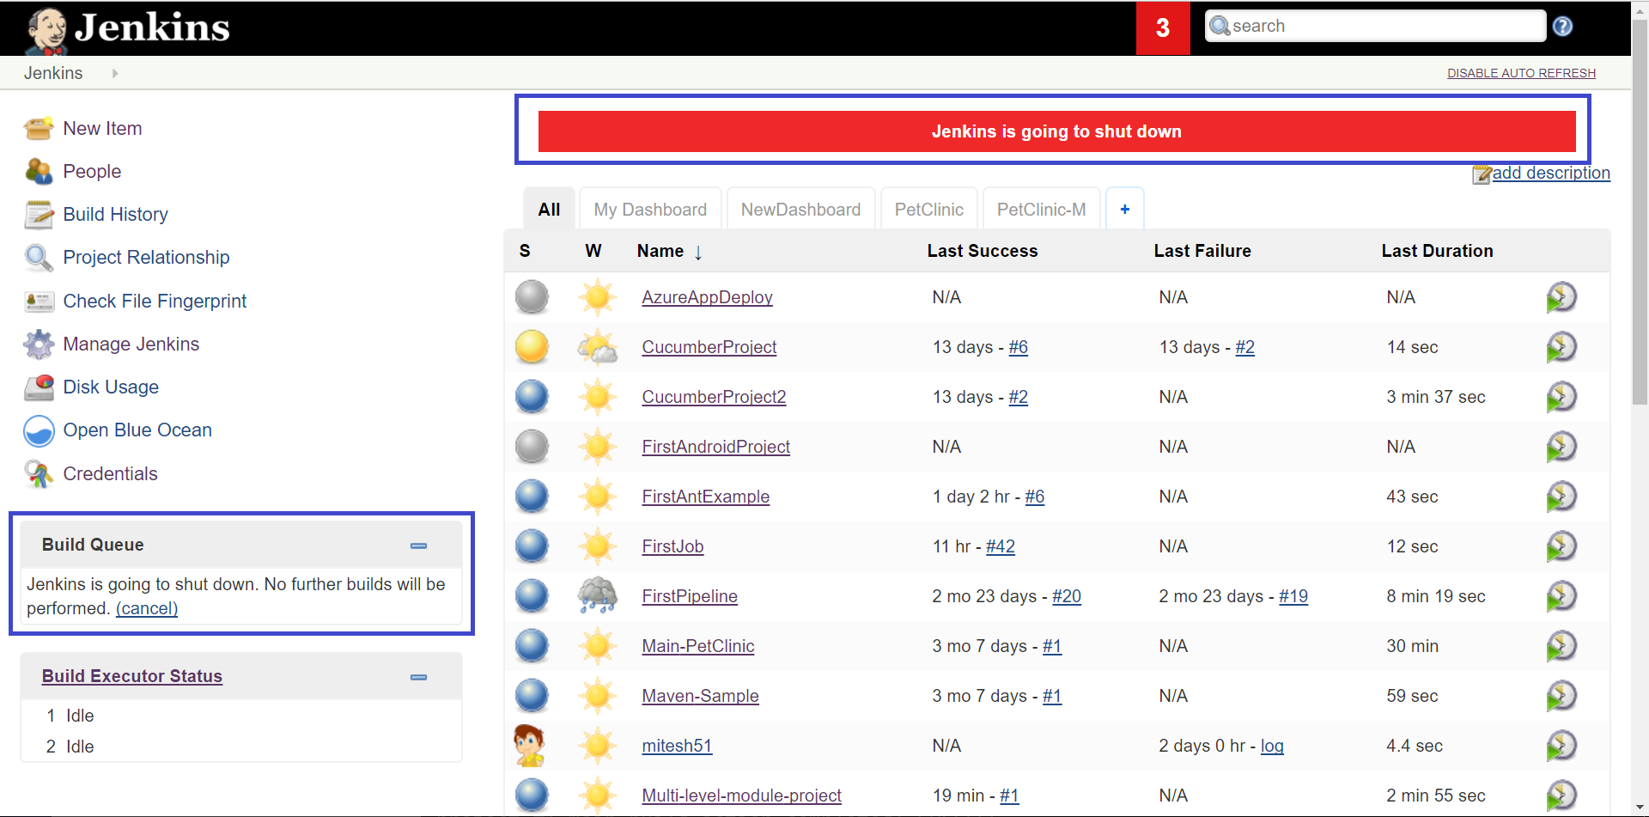
Task: Sort by the W weather column
Action: (x=593, y=251)
